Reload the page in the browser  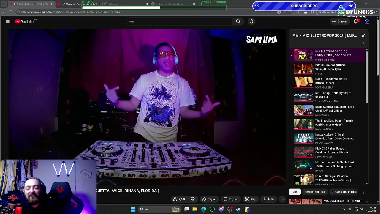click(11, 12)
